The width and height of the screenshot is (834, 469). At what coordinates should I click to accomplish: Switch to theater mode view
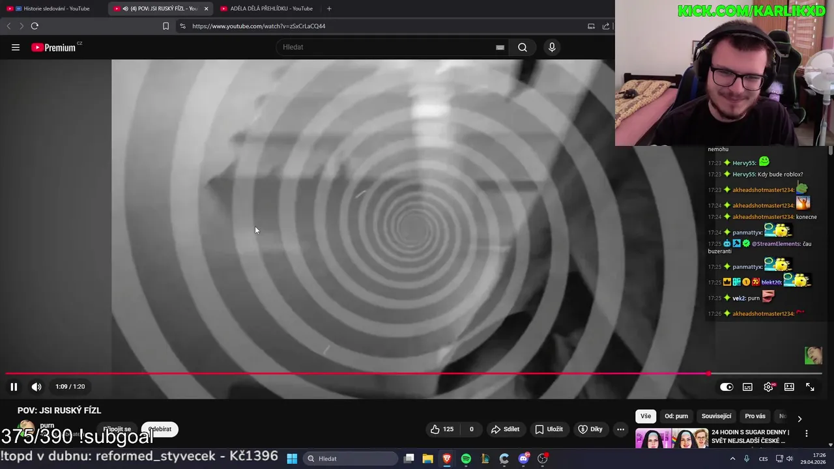coord(789,387)
